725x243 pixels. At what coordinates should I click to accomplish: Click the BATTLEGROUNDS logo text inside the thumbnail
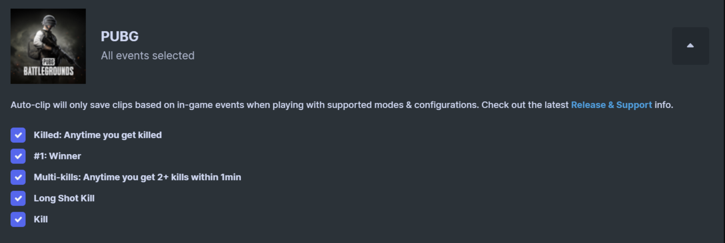coord(48,71)
